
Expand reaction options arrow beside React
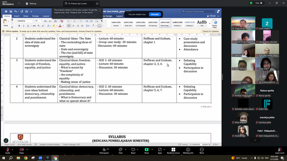138,149
